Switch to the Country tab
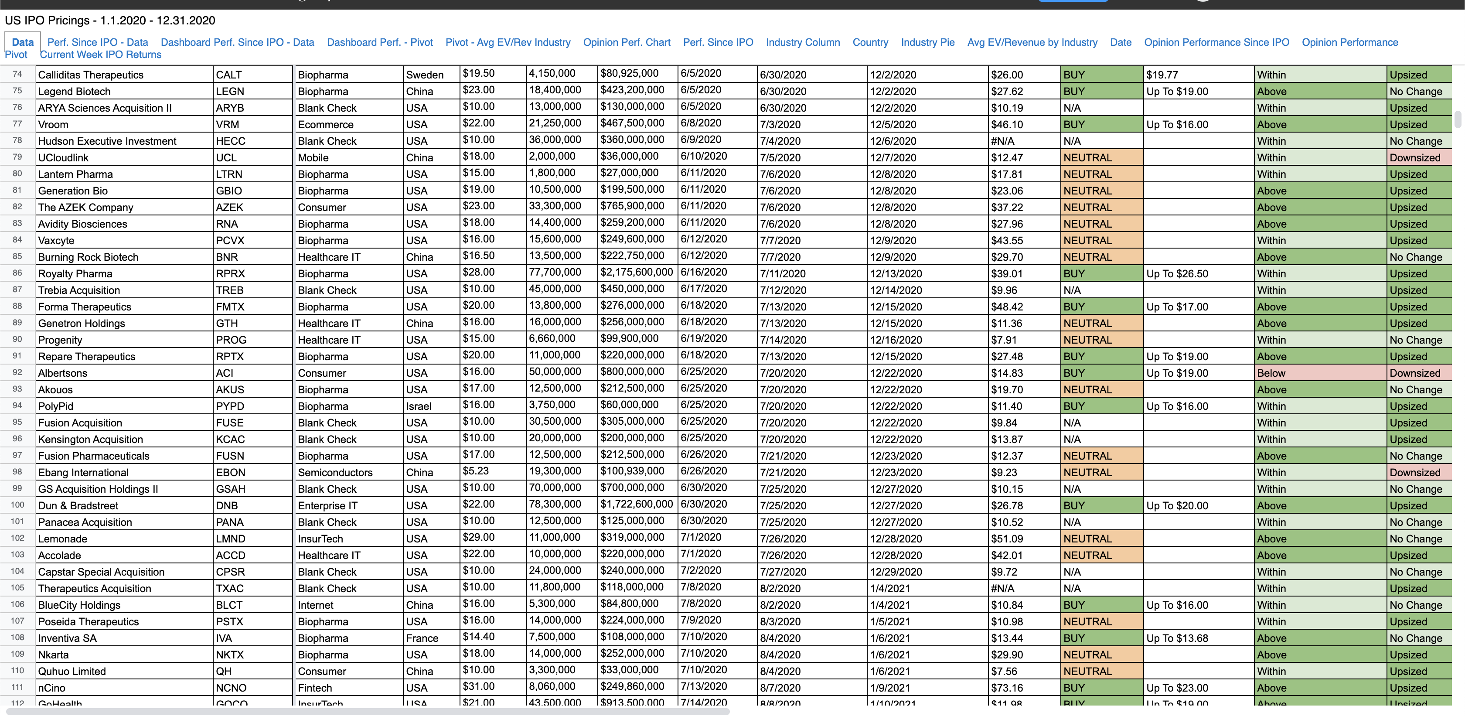 point(869,42)
